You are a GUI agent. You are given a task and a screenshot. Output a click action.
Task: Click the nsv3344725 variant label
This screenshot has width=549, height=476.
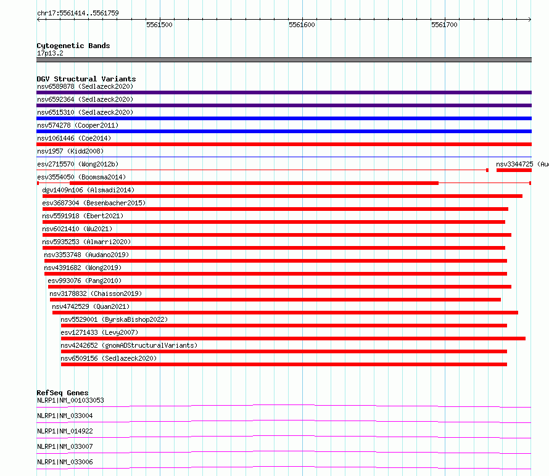522,164
